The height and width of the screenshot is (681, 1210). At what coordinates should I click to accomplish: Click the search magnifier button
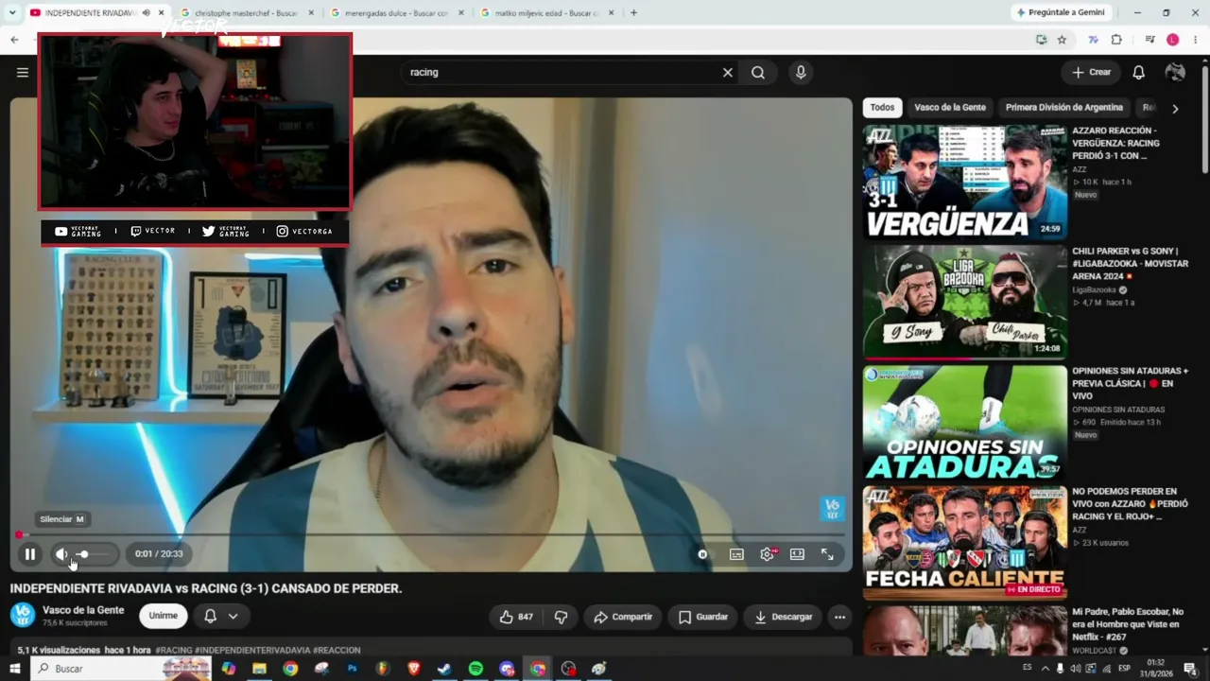[758, 72]
